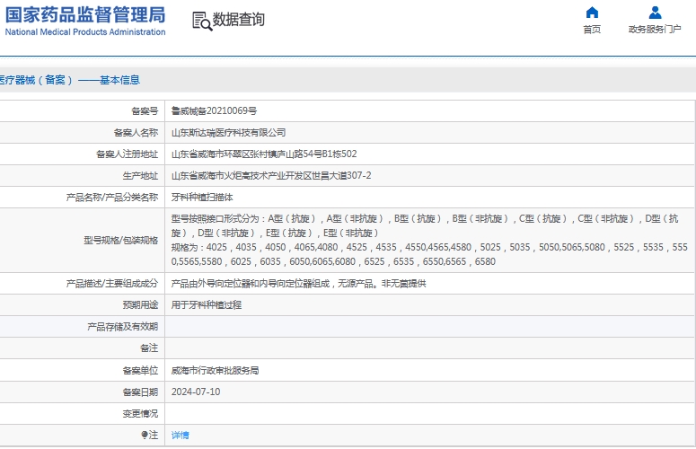The width and height of the screenshot is (696, 449).
Task: Click the 备案人注册地址 row label
Action: coord(127,154)
